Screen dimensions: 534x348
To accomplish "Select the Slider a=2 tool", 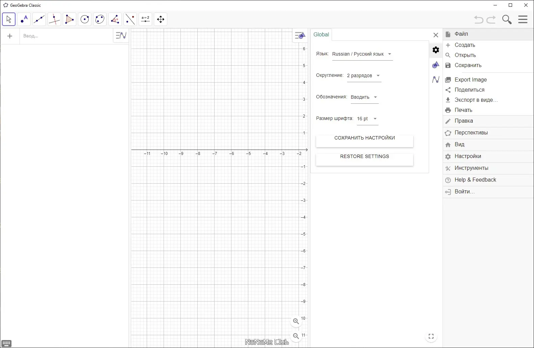I will tap(145, 19).
